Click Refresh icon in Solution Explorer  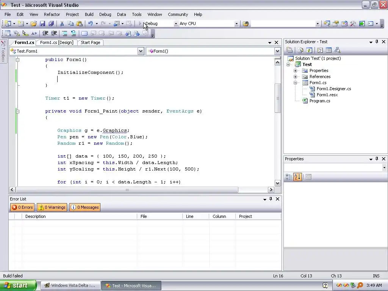pyautogui.click(x=309, y=50)
